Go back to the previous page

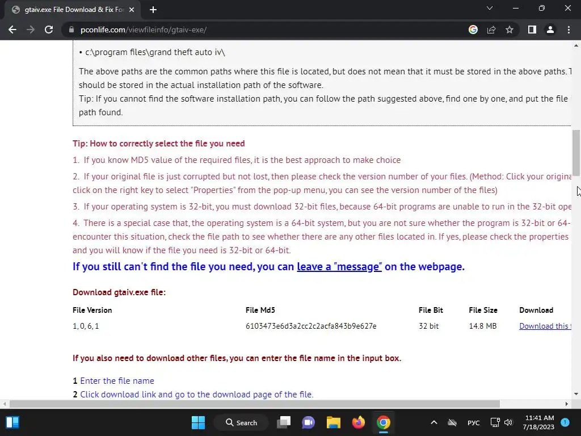point(12,30)
